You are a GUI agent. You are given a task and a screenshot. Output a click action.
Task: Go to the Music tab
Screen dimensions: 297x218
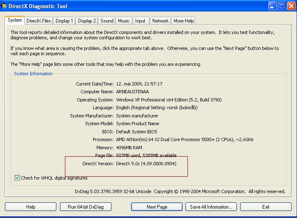coord(124,21)
